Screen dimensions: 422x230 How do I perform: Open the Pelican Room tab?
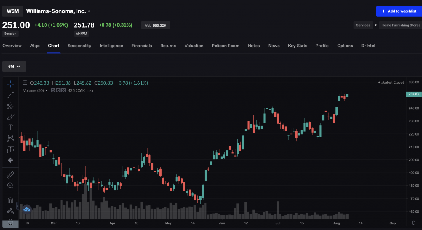coord(225,46)
